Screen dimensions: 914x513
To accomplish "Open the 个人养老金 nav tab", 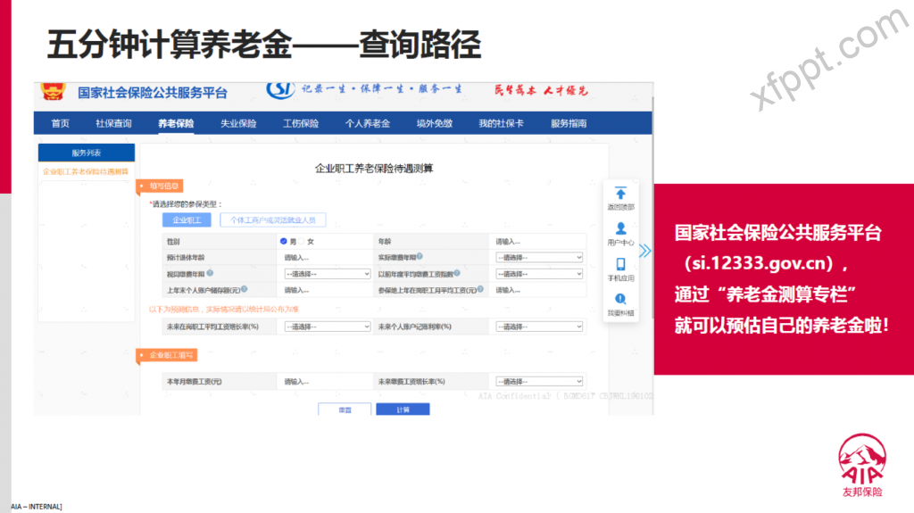I will [367, 124].
